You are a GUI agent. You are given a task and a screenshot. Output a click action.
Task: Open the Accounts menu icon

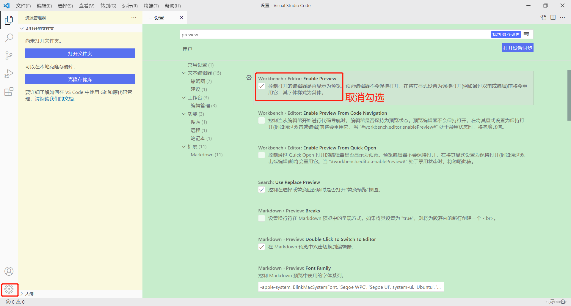(9, 271)
